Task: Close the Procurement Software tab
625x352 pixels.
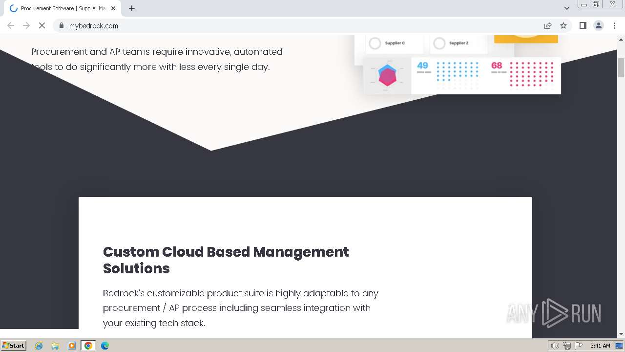Action: [x=113, y=8]
